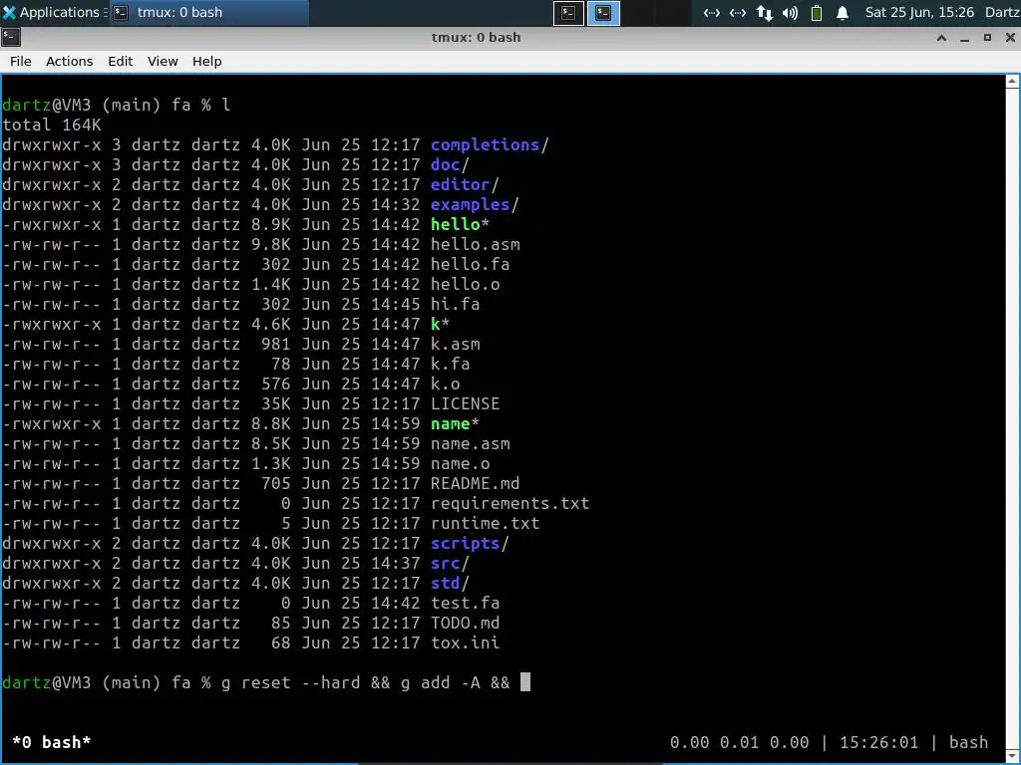This screenshot has height=765, width=1021.
Task: Click the 'std/' directory name
Action: coord(450,583)
